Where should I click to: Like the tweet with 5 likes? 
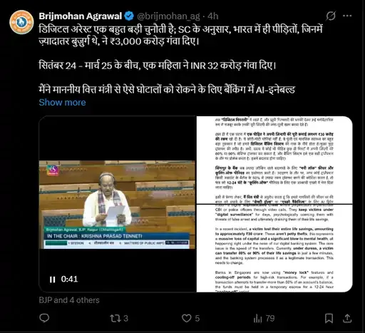(x=190, y=318)
